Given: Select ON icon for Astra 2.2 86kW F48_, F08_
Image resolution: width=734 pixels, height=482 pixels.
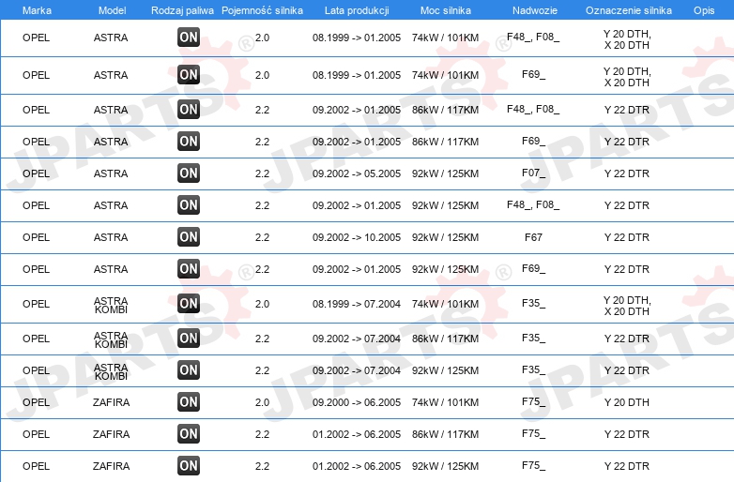Looking at the screenshot, I should tap(189, 110).
